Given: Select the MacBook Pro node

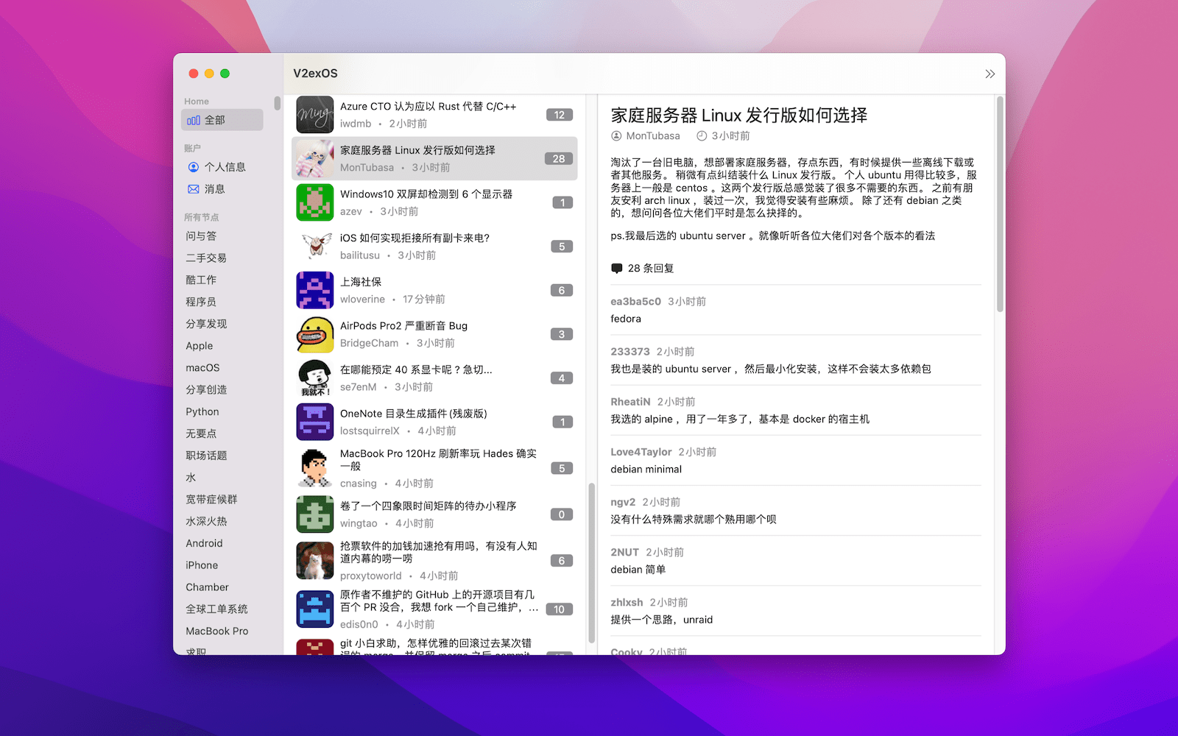Looking at the screenshot, I should click(x=217, y=631).
